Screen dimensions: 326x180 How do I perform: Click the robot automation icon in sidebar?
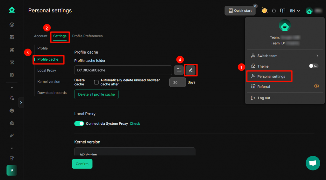(x=12, y=110)
